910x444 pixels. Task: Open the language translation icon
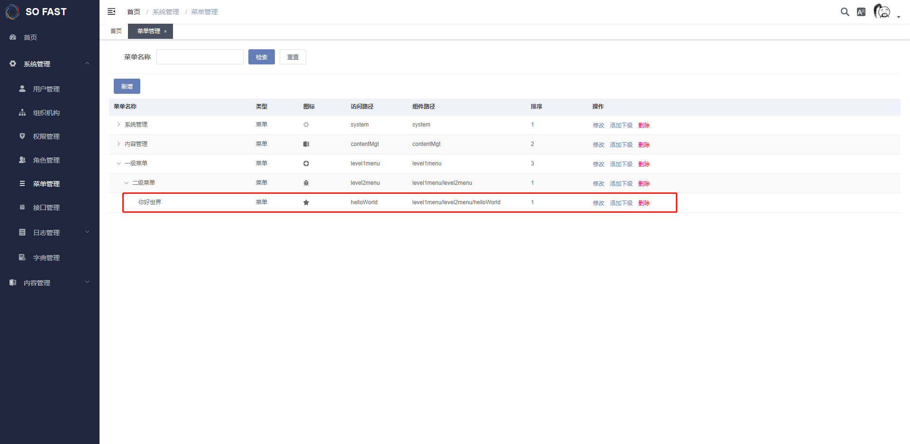[x=861, y=12]
